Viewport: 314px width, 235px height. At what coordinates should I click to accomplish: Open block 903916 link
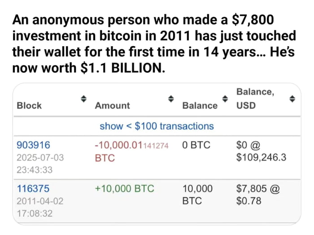[x=33, y=145]
